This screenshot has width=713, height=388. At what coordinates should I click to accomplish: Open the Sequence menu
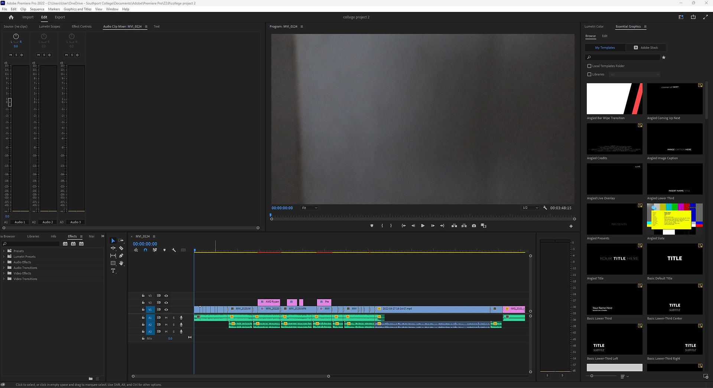coord(37,9)
